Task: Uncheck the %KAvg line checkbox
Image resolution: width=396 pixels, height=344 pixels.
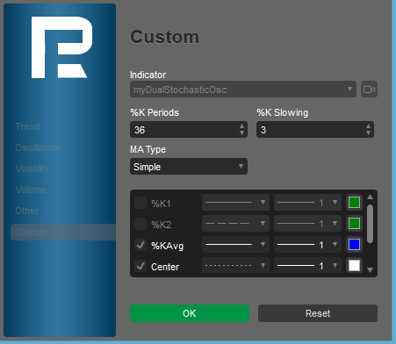Action: pos(140,245)
